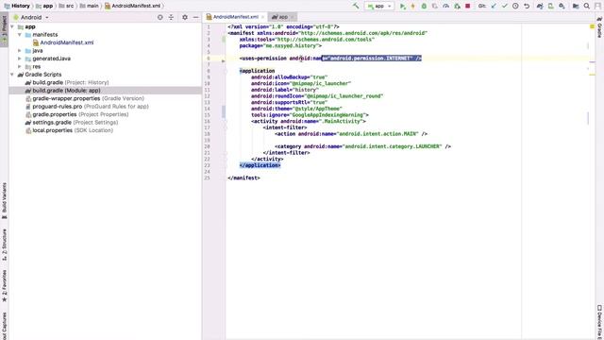Open the SDK Manager icon
This screenshot has height=340, width=604.
[562, 6]
